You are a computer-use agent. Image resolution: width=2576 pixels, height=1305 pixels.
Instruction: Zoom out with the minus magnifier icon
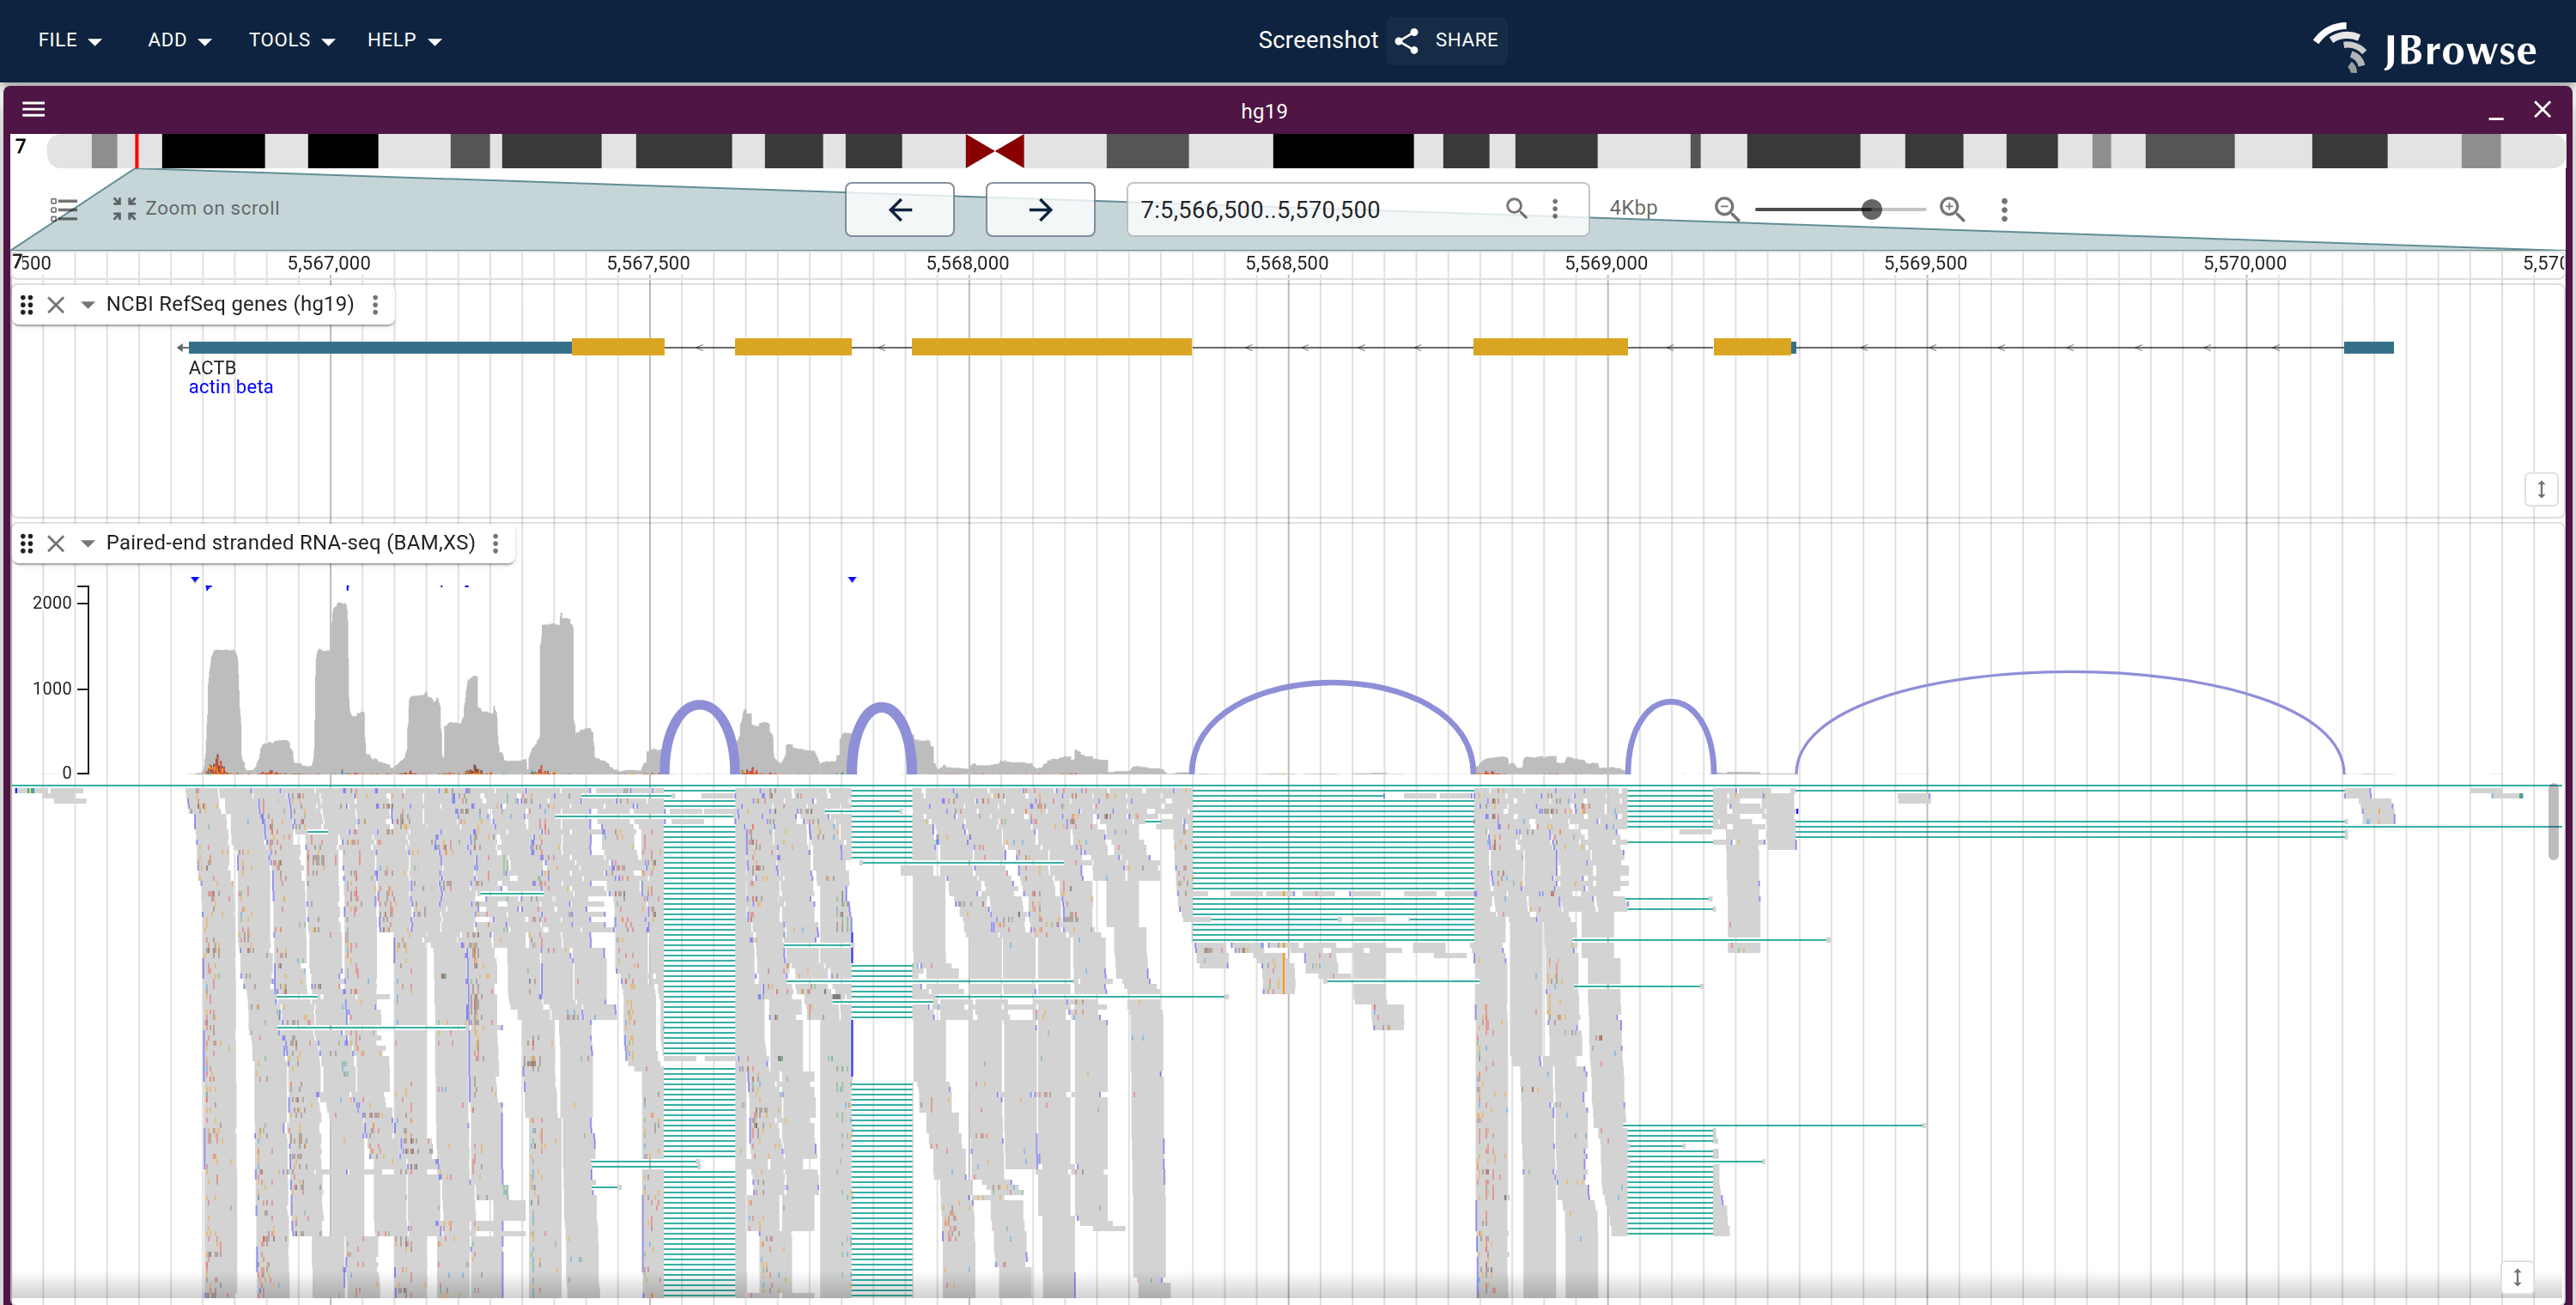point(1726,209)
